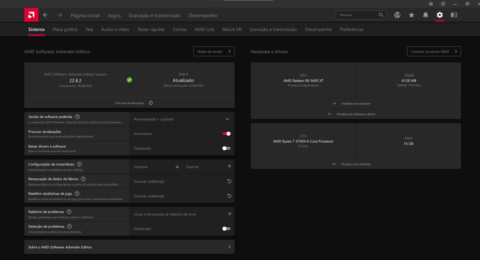
Task: Open favorites star icon
Action: click(x=412, y=15)
